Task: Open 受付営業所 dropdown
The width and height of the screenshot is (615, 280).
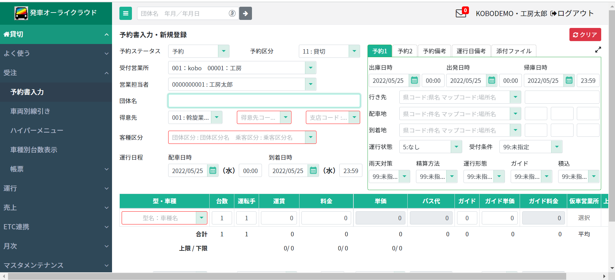Action: click(310, 68)
